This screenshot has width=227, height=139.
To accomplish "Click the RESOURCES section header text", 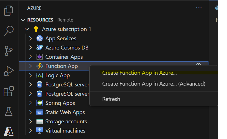I will tap(40, 20).
